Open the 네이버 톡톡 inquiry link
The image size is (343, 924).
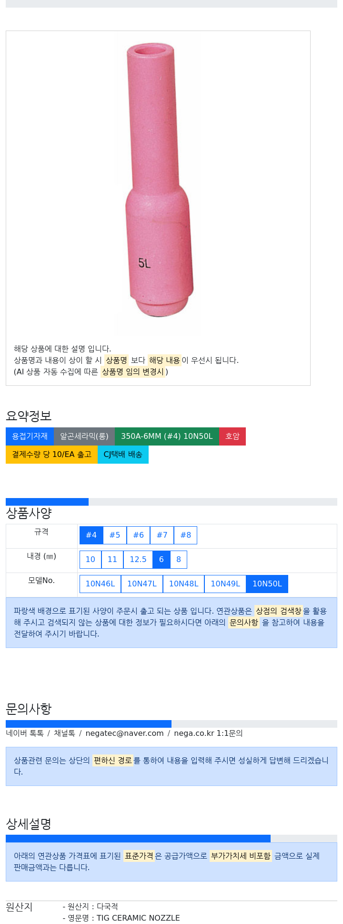pyautogui.click(x=25, y=733)
